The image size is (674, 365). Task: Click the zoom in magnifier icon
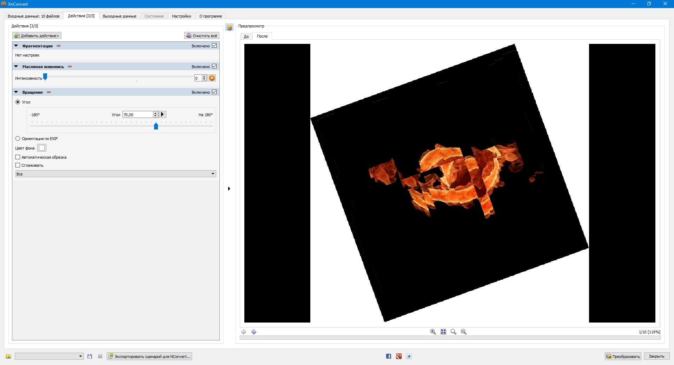[433, 332]
